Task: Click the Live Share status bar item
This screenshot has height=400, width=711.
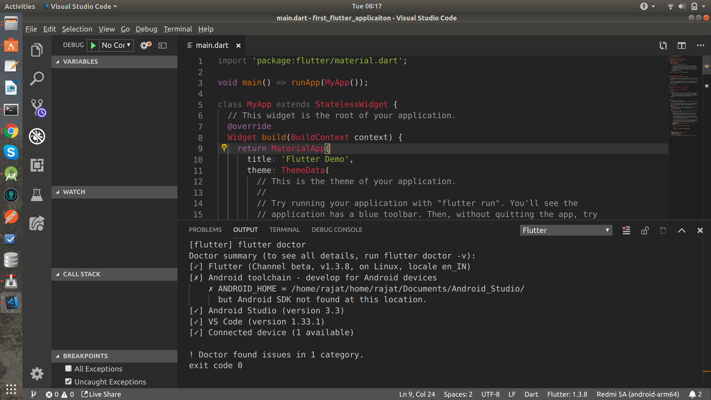Action: (101, 394)
